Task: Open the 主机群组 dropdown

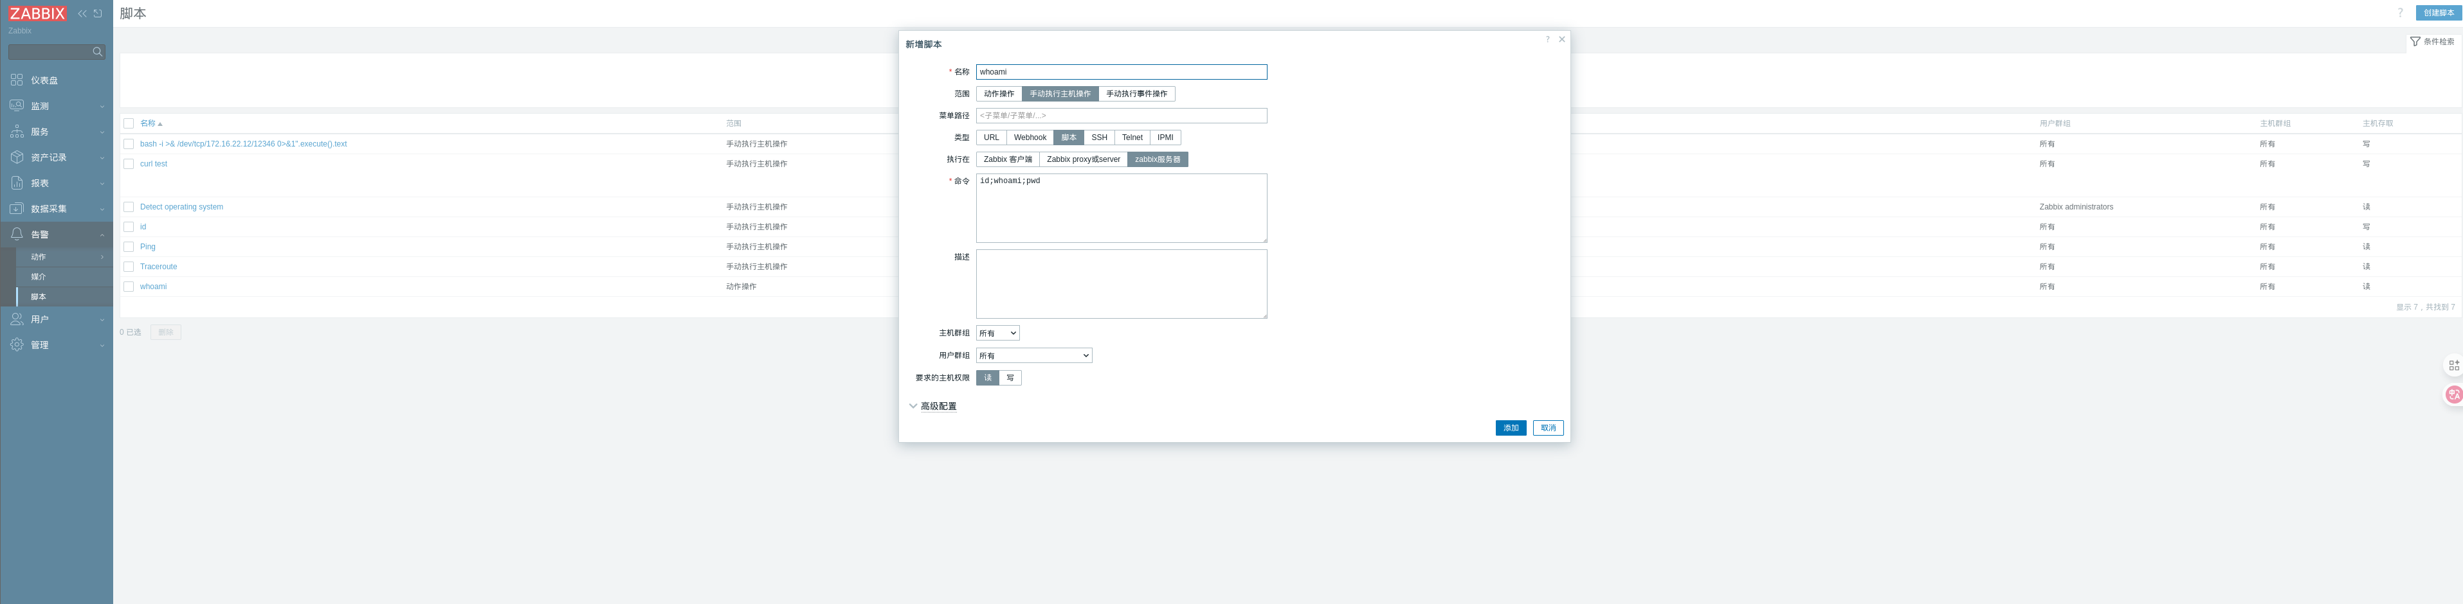Action: tap(997, 333)
